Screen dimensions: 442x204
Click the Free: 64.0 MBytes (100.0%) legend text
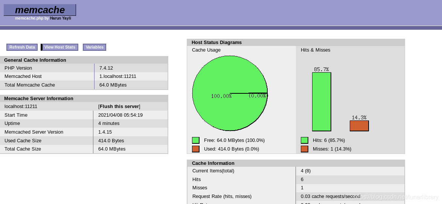[234, 140]
